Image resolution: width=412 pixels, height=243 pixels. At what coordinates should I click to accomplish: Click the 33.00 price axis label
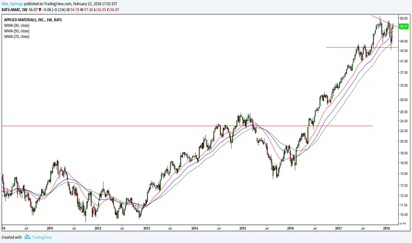[403, 85]
